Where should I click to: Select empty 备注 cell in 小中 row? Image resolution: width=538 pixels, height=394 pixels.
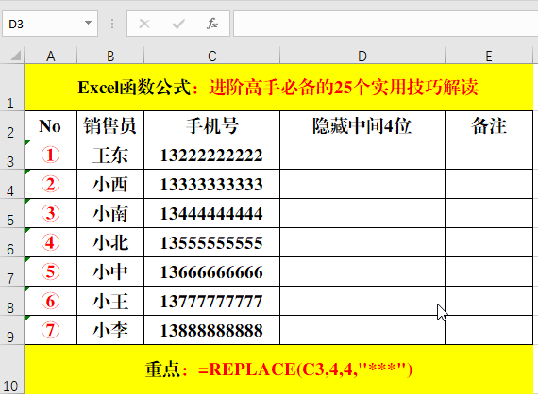[x=489, y=271]
